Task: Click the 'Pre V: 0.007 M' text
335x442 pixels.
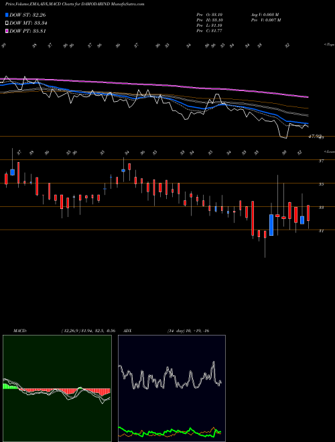Action: (x=266, y=20)
